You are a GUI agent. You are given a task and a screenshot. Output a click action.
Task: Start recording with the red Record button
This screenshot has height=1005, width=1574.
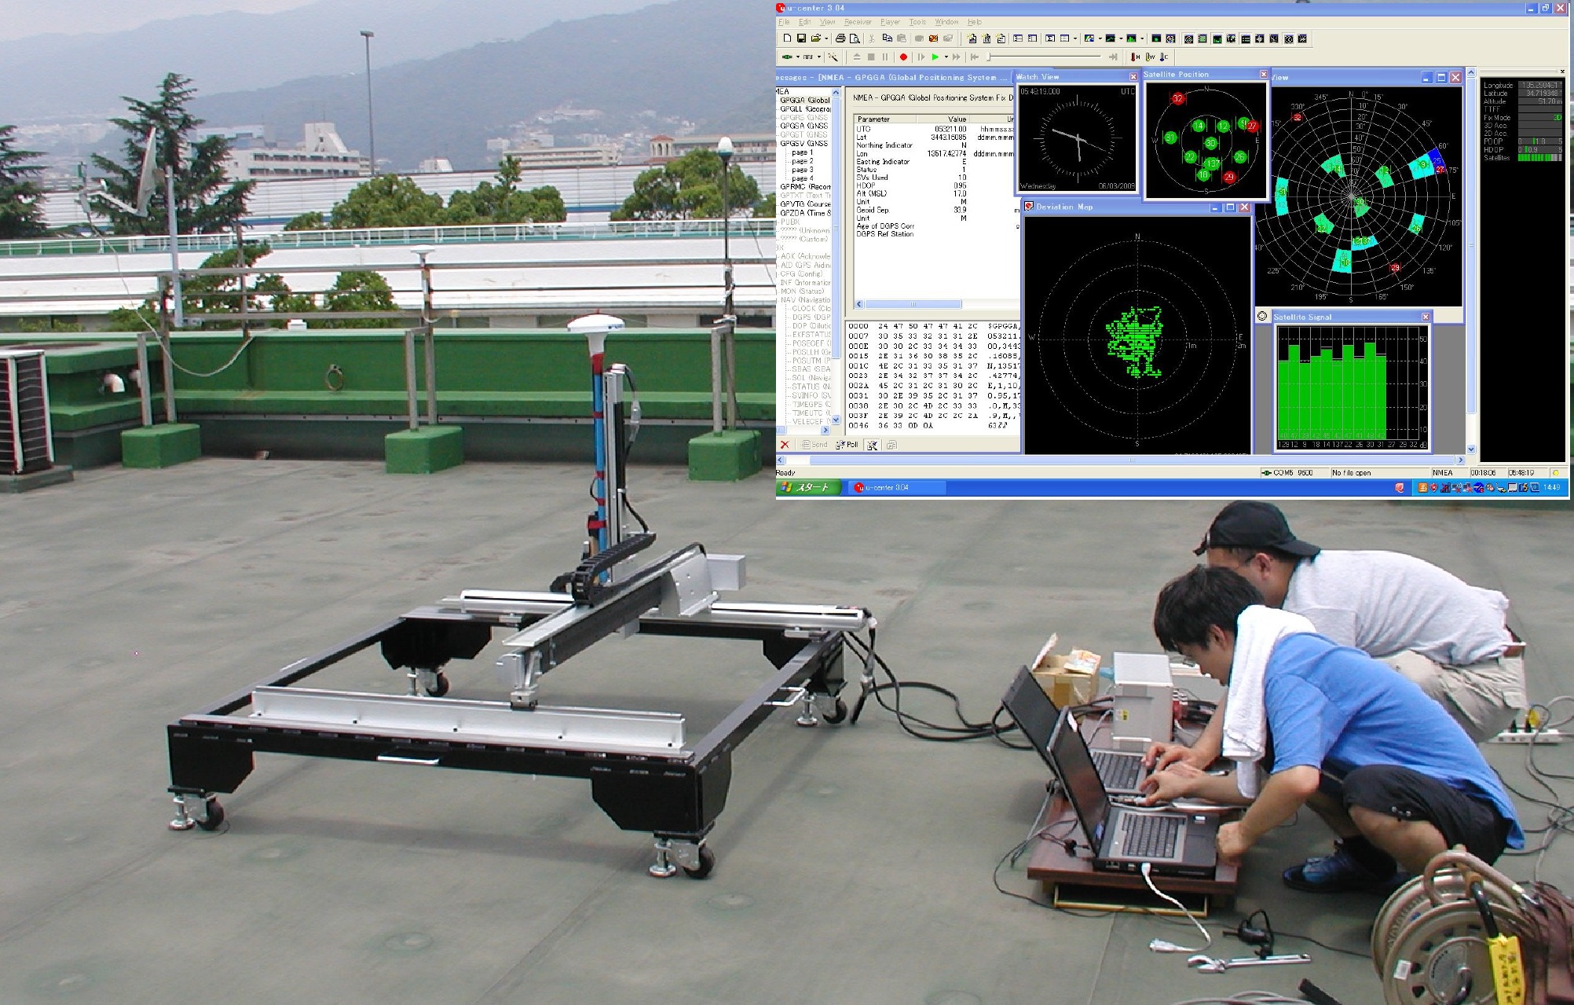(903, 57)
